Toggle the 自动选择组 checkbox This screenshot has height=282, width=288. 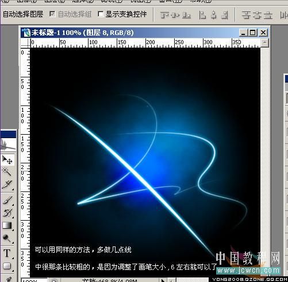click(52, 14)
